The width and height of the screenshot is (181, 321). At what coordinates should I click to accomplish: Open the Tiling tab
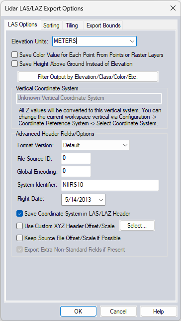[72, 25]
